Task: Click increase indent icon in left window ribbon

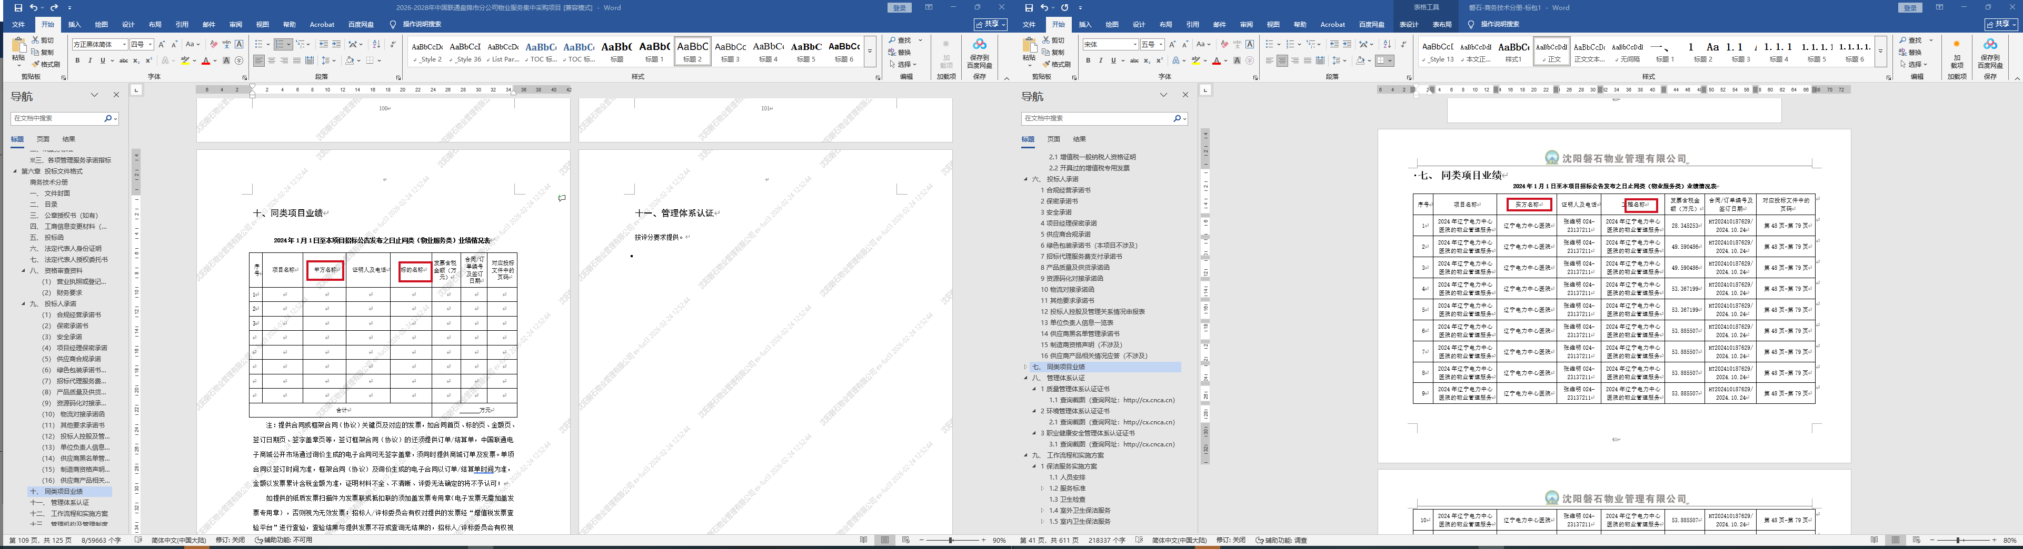Action: [336, 45]
